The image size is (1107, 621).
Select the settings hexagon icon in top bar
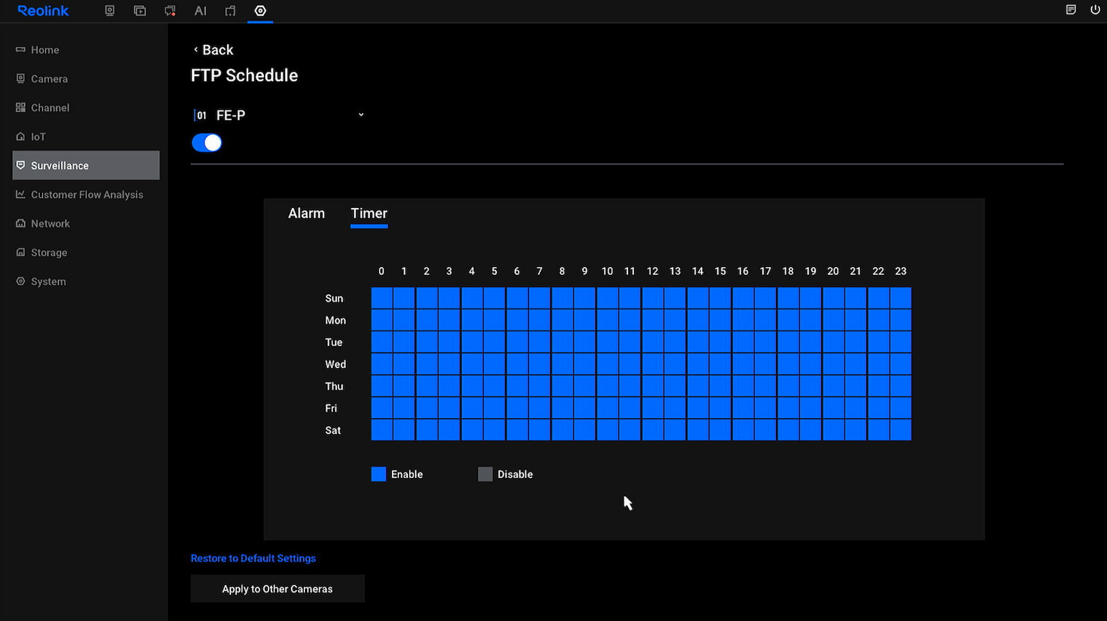[260, 10]
